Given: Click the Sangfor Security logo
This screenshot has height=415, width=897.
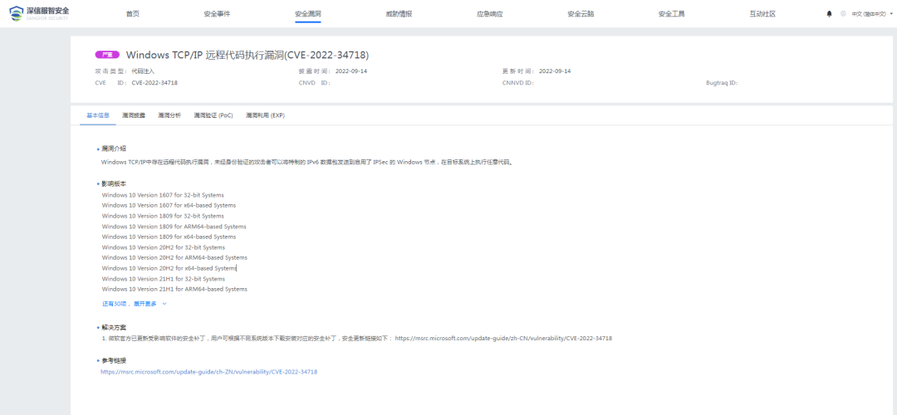Looking at the screenshot, I should point(40,14).
